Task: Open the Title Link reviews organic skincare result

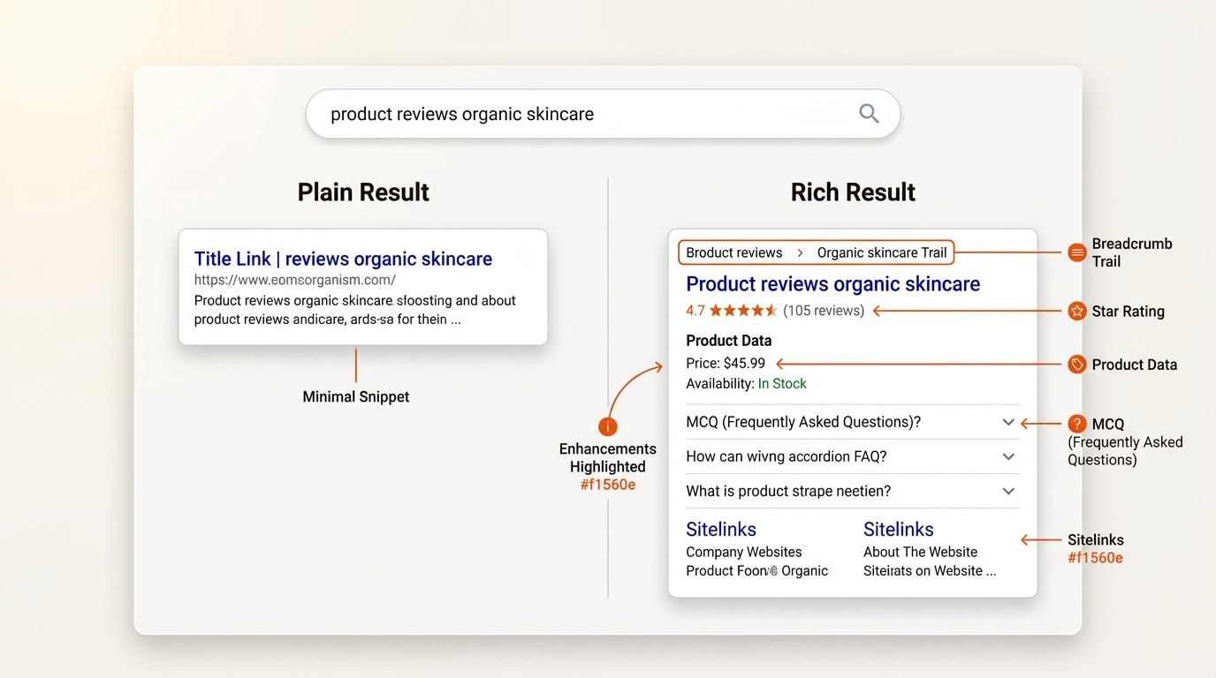Action: click(343, 259)
